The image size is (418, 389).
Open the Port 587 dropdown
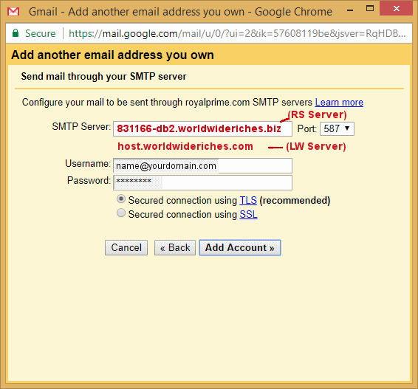pos(337,128)
